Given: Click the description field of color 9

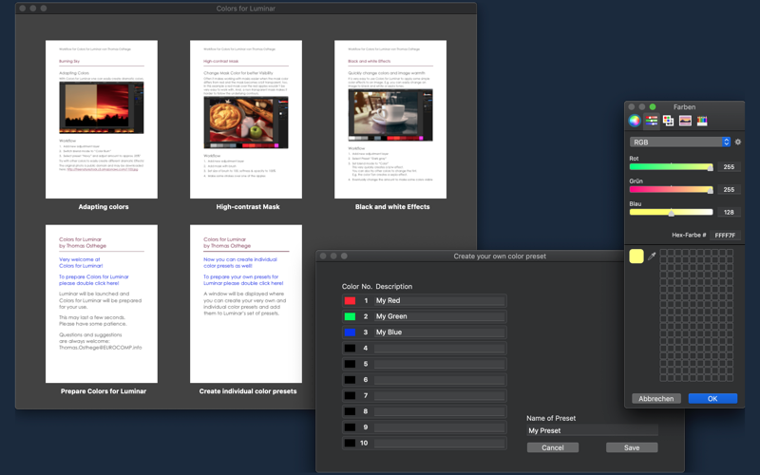Looking at the screenshot, I should [440, 427].
